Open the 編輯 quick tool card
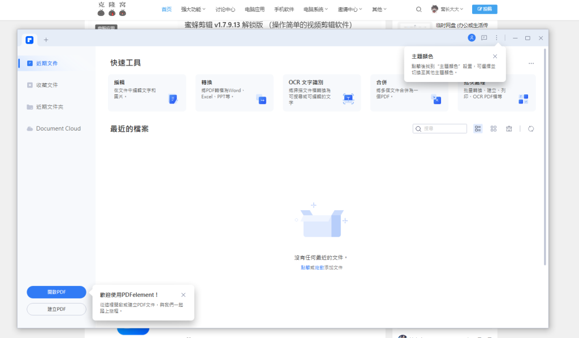 click(x=147, y=93)
